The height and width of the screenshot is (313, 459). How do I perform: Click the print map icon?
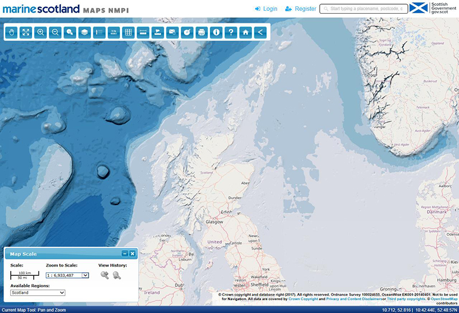pos(202,33)
